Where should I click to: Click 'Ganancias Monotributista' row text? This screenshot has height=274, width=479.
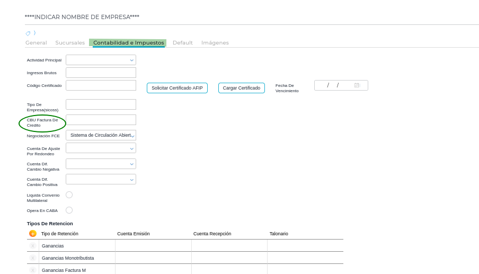[x=68, y=258]
